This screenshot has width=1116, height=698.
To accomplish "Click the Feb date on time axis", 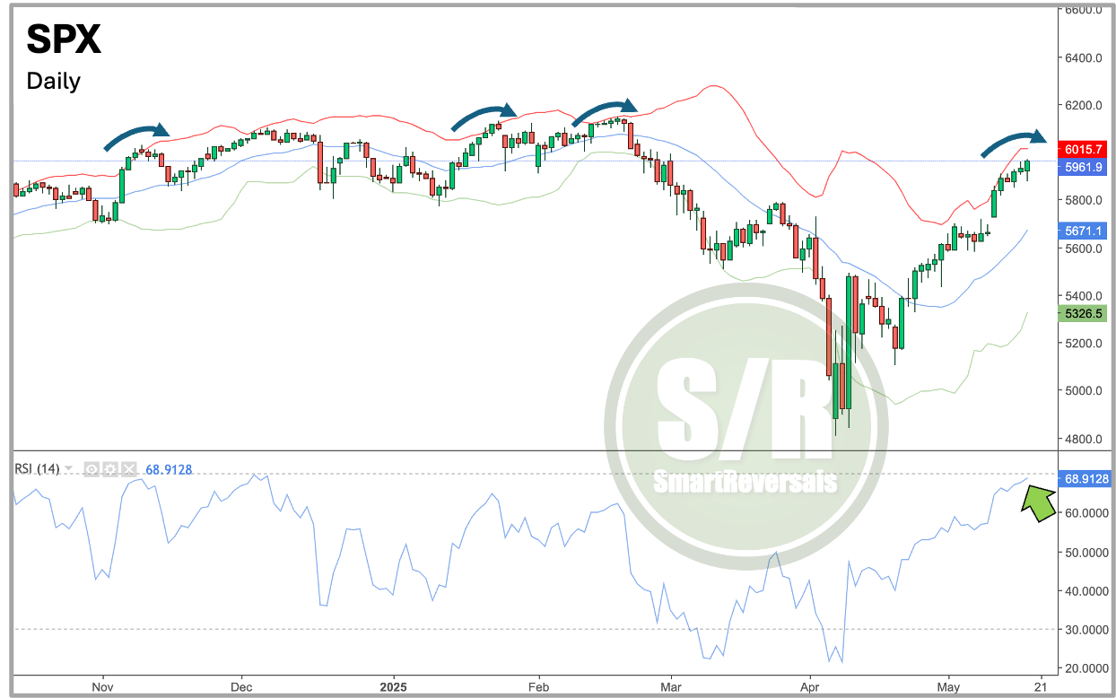I will [537, 686].
